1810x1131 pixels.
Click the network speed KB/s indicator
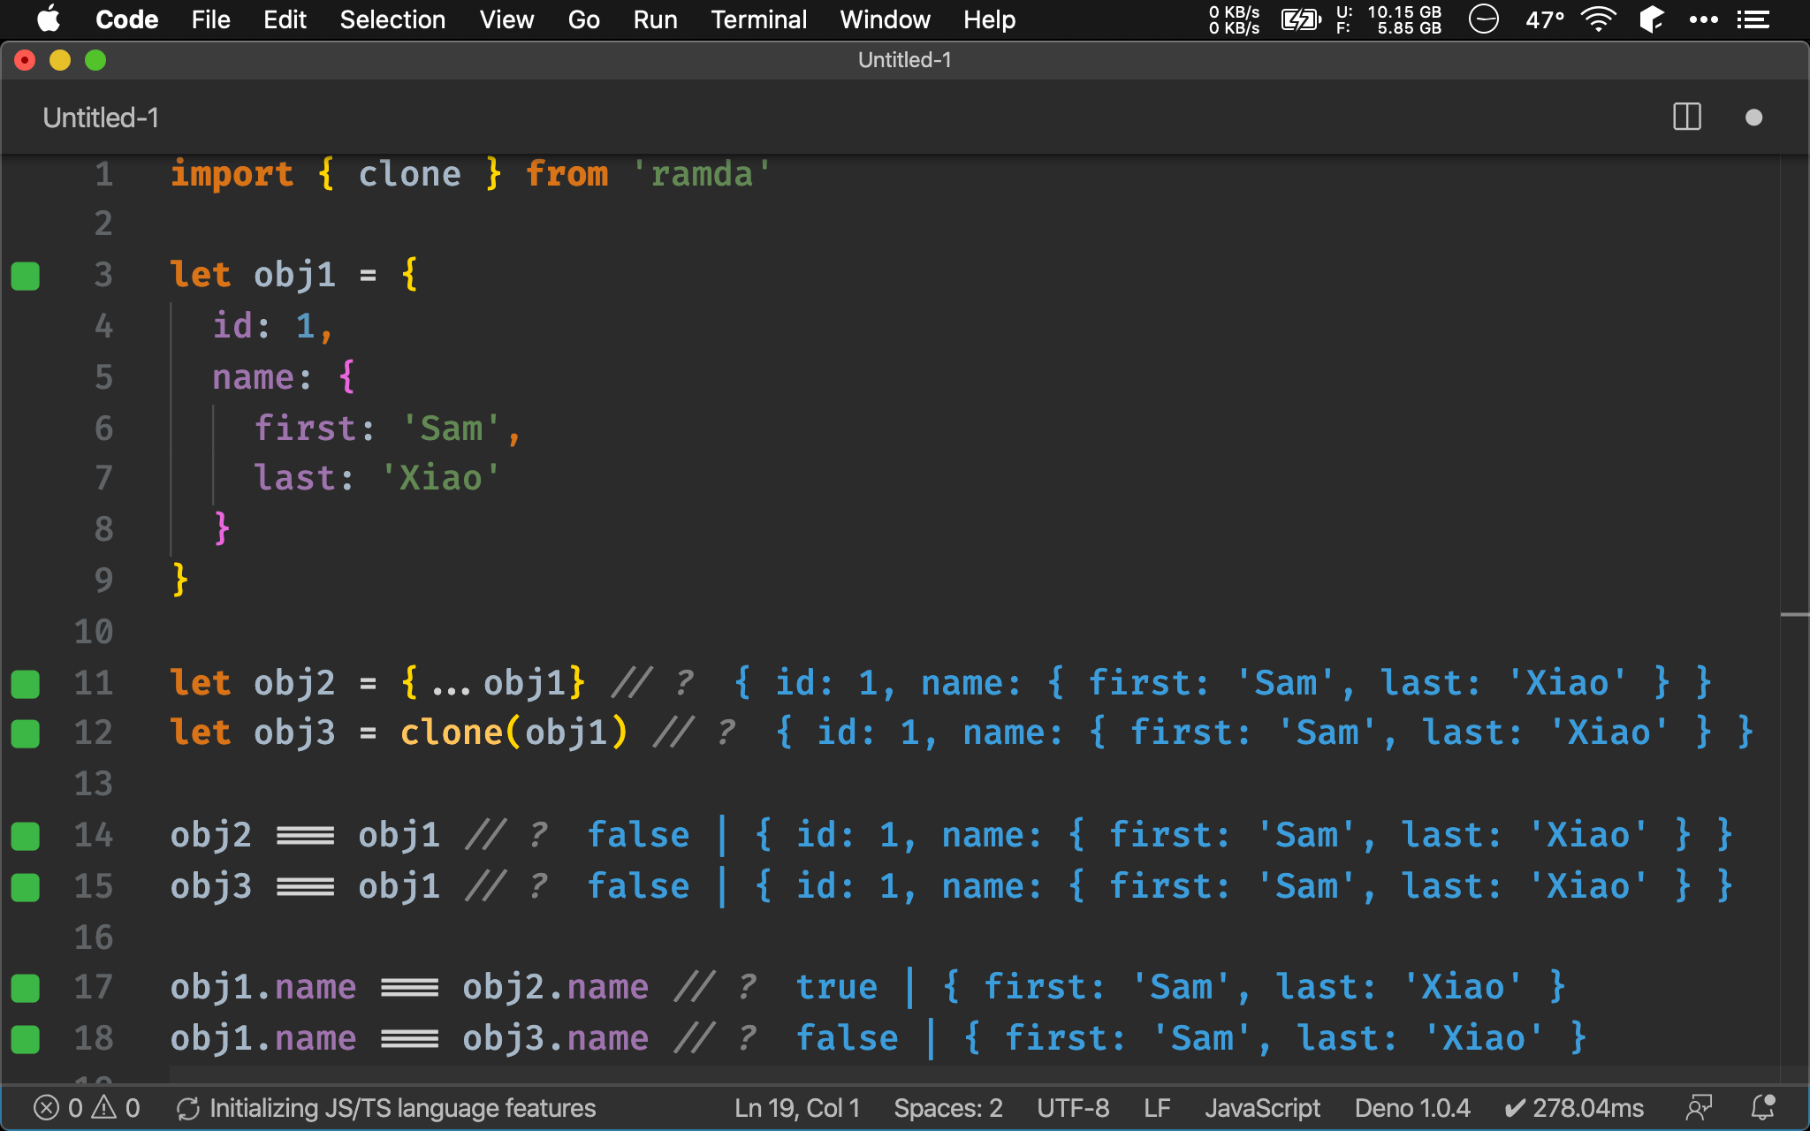point(1234,19)
